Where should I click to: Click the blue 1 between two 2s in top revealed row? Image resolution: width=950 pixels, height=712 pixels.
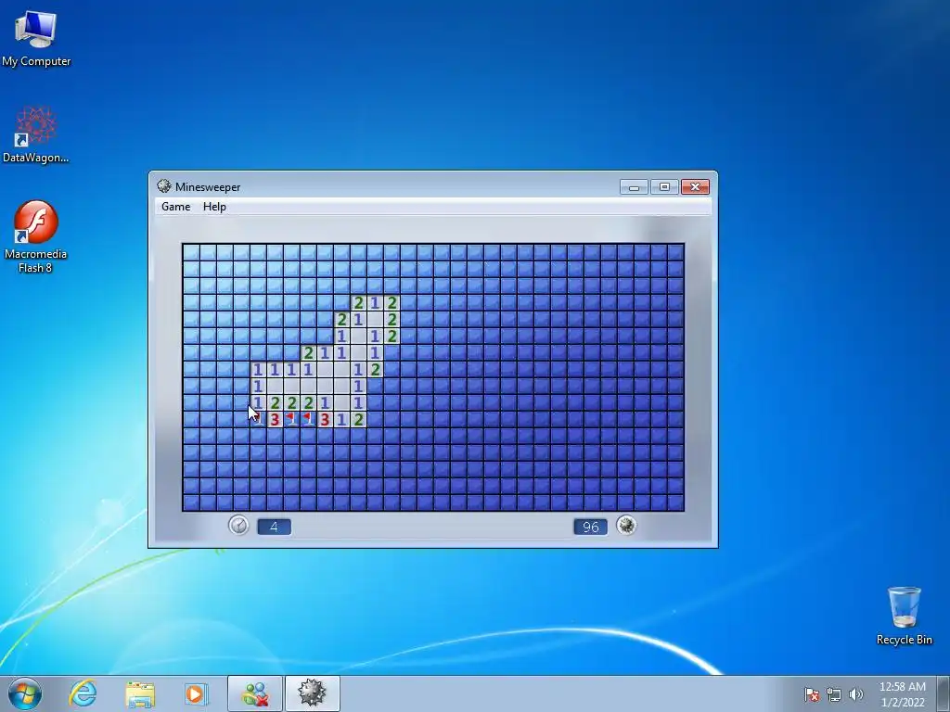375,303
